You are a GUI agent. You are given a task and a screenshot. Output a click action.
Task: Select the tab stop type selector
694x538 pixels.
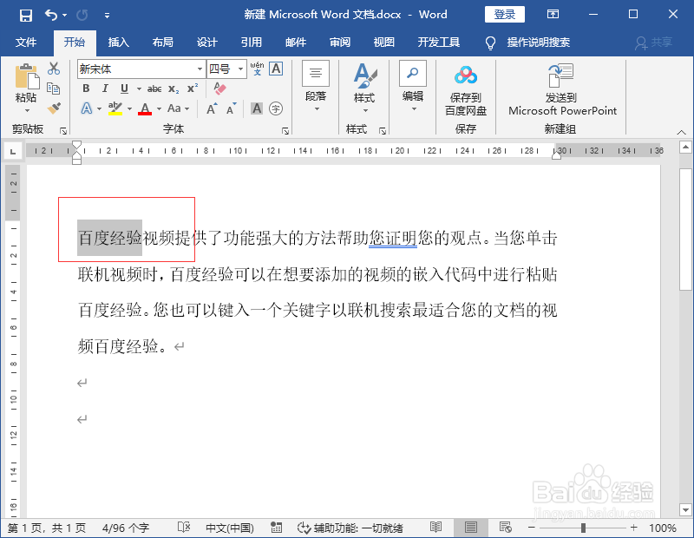(x=13, y=152)
